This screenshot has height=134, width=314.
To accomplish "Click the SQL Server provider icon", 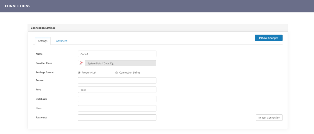I will (x=82, y=63).
